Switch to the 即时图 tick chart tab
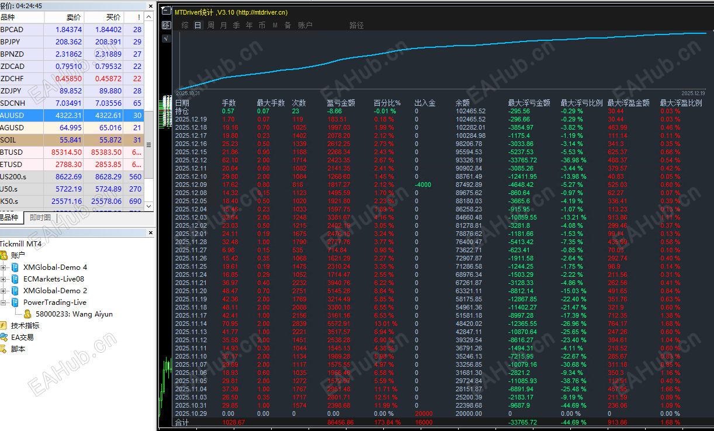The width and height of the screenshot is (714, 431). tap(40, 218)
